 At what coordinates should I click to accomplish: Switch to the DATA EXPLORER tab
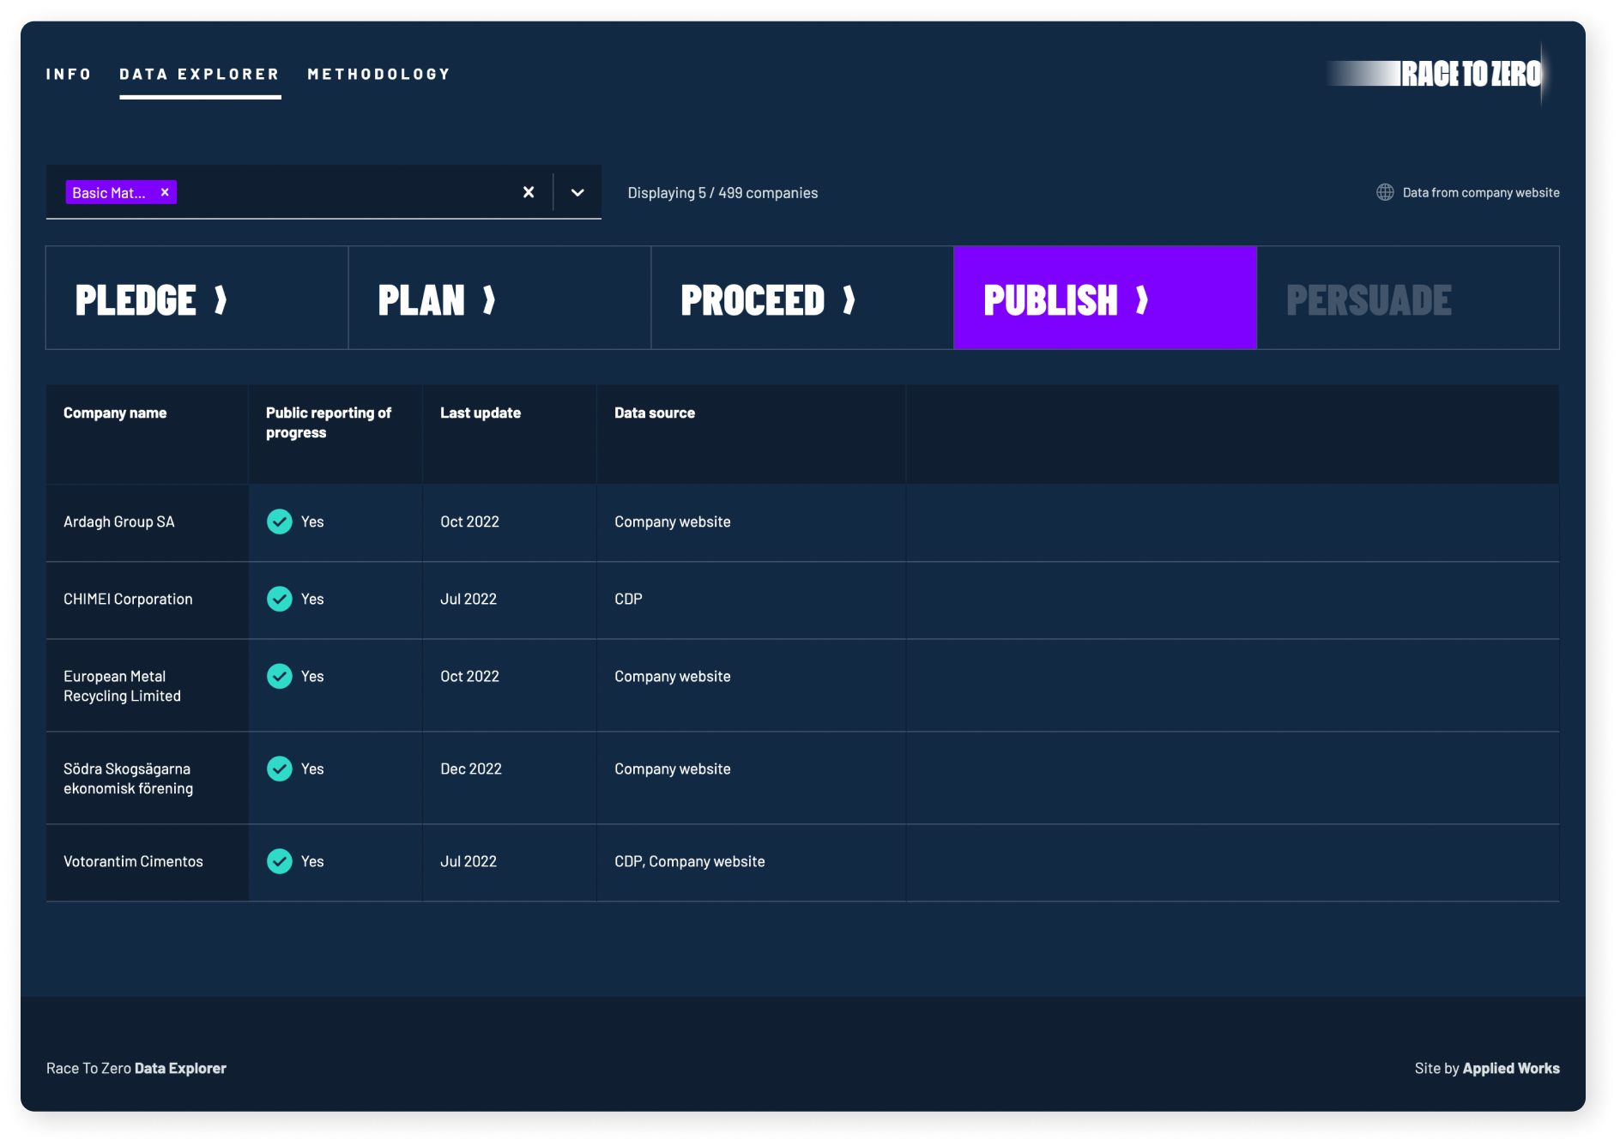click(200, 74)
